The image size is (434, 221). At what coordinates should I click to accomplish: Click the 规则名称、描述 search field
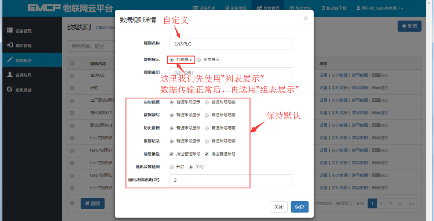[x=91, y=46]
